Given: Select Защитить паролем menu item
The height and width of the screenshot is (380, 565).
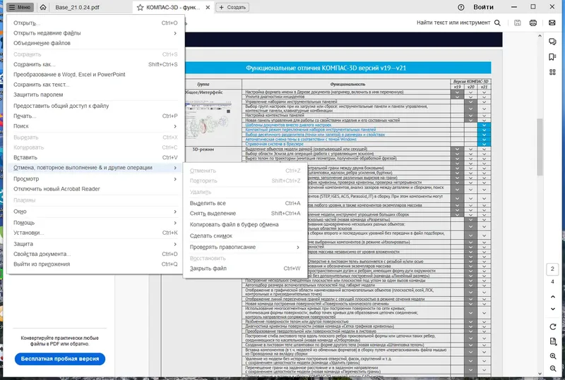Looking at the screenshot, I should coord(95,94).
